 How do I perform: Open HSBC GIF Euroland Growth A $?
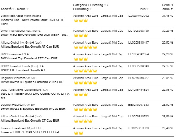[23, 70]
